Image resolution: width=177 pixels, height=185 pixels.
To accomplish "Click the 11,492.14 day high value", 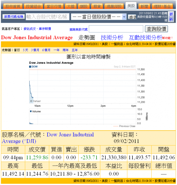I will click(x=13, y=174).
